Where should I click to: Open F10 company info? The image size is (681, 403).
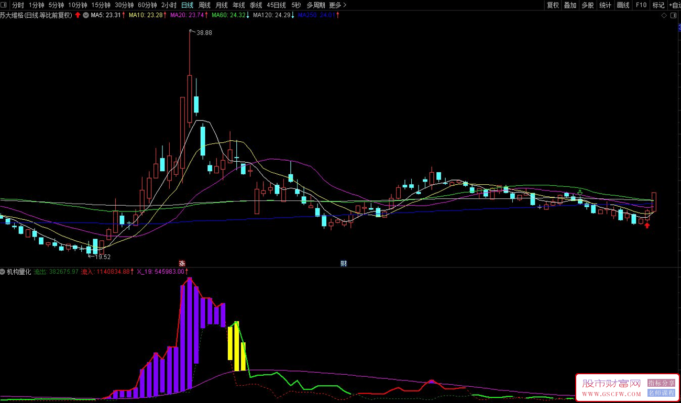tap(641, 5)
